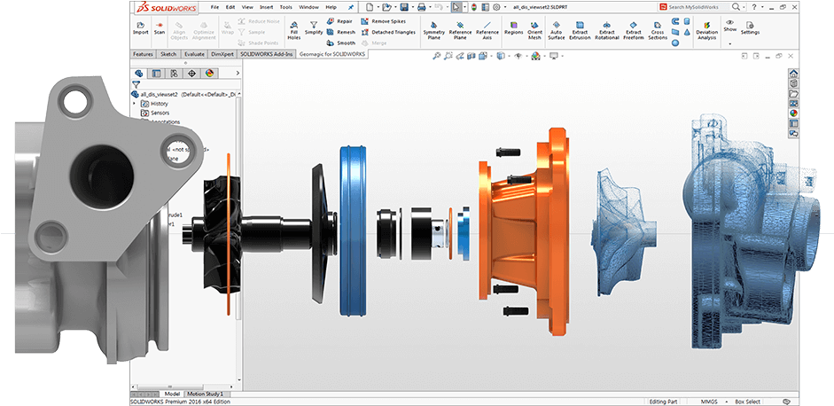The image size is (834, 406).
Task: Switch to the Model bottom tab
Action: pyautogui.click(x=172, y=394)
